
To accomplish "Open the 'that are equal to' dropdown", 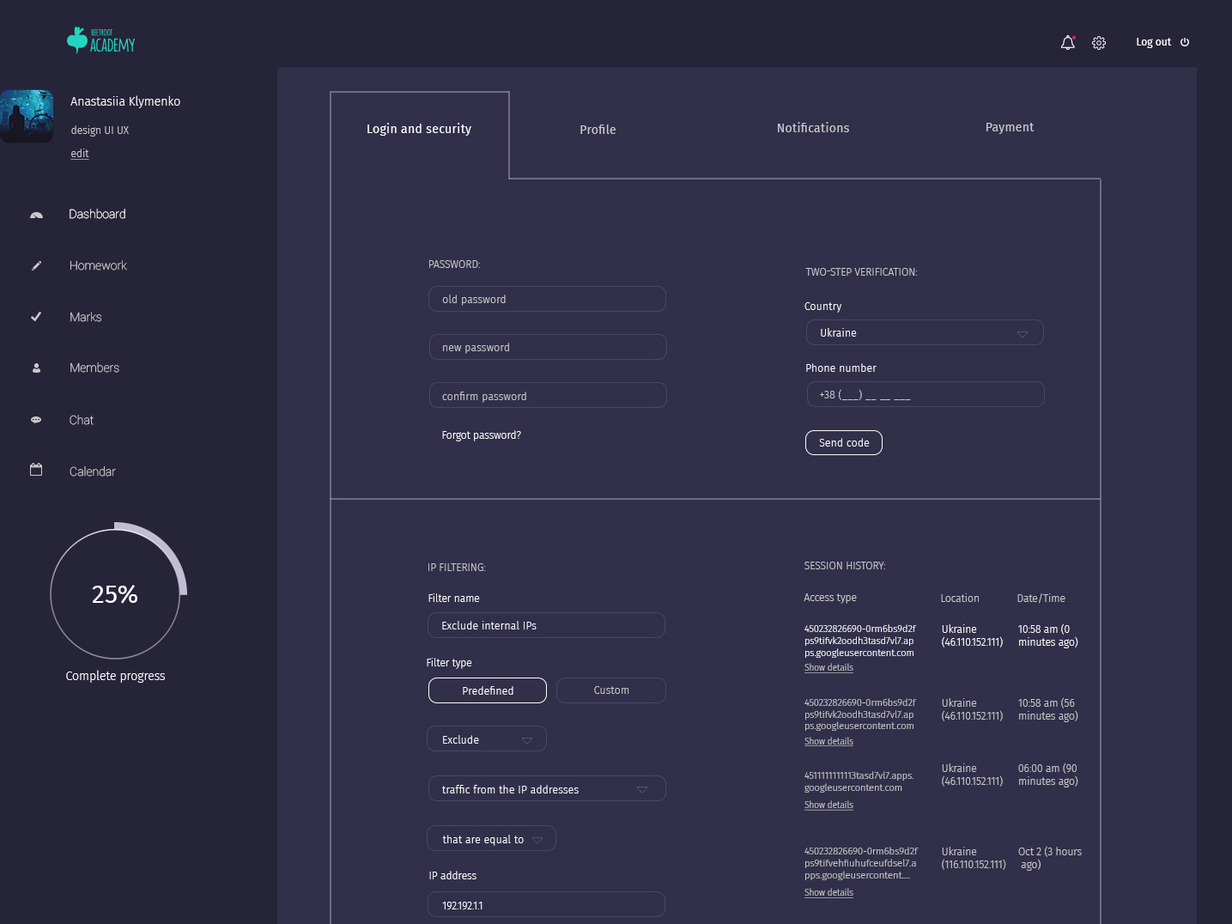I will pos(491,838).
